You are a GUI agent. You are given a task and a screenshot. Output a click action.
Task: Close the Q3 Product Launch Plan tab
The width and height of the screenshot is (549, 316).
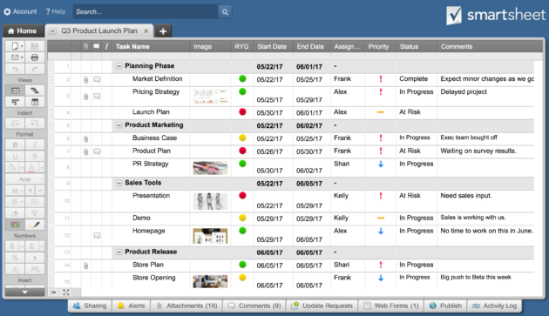[146, 31]
